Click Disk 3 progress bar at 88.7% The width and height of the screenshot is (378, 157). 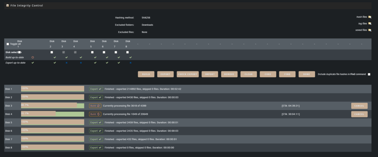(53, 106)
